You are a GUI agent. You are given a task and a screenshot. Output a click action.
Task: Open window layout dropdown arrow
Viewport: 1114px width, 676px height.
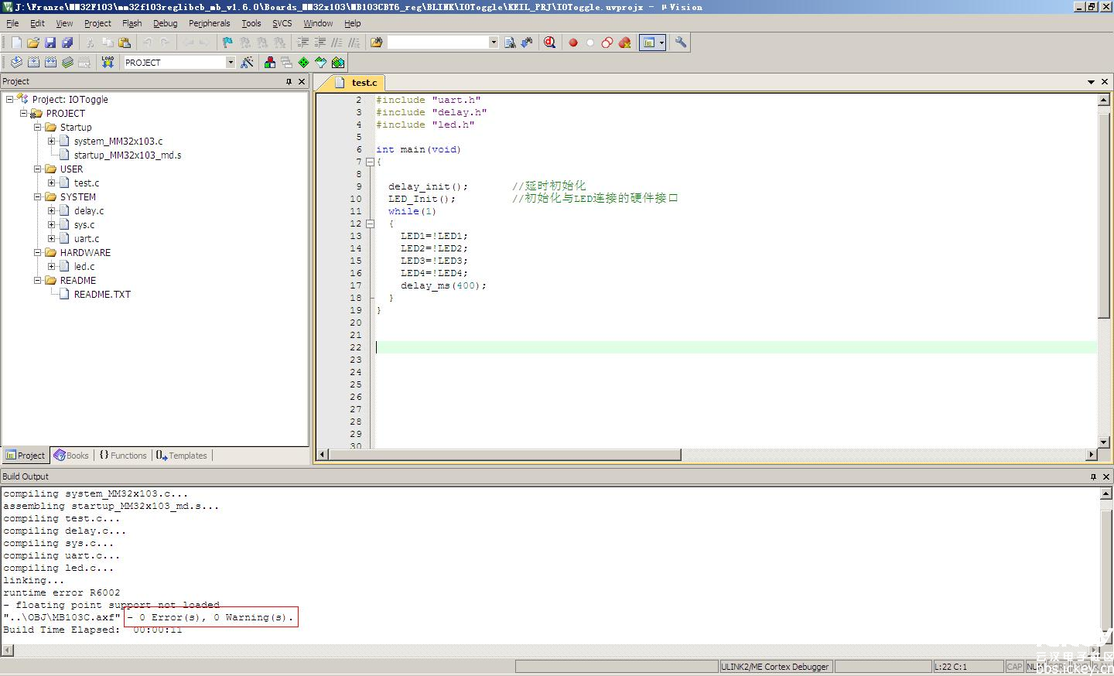[661, 43]
